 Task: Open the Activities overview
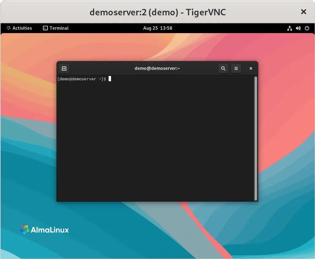tap(19, 28)
